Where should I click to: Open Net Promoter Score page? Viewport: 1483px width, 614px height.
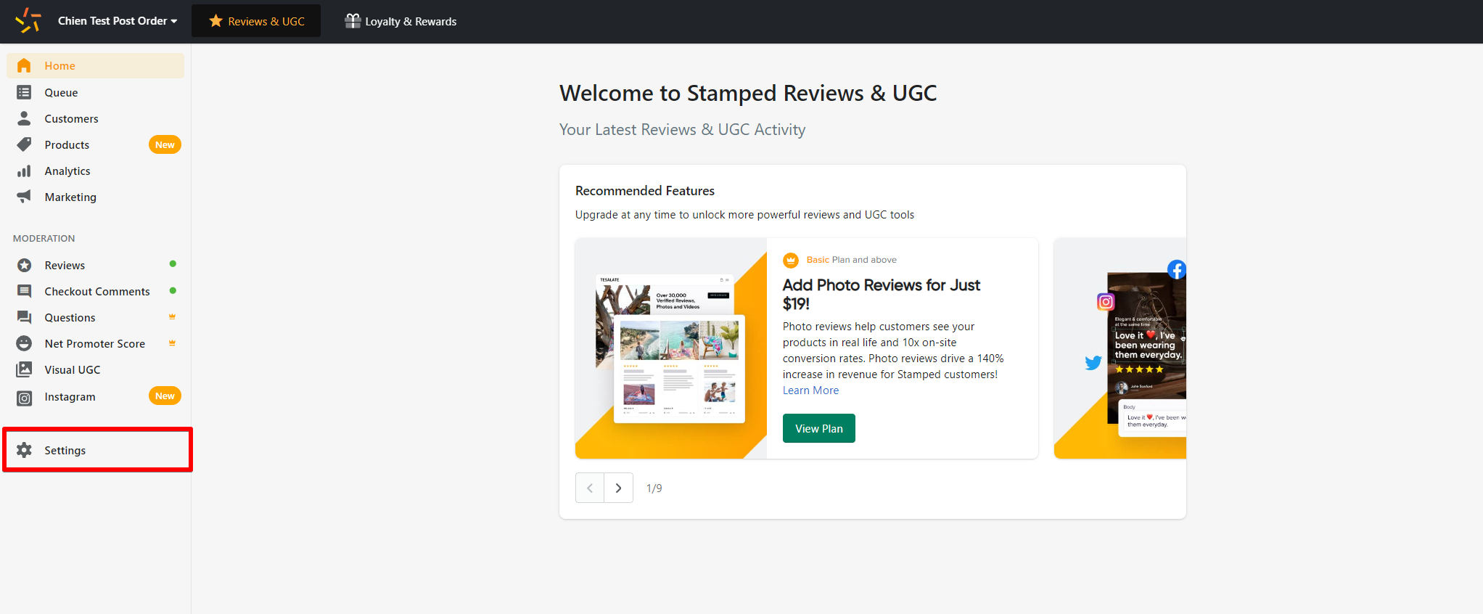point(96,343)
